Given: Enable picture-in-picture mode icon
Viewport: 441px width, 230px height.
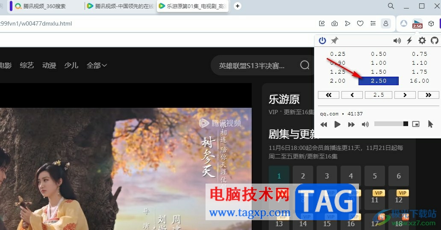Looking at the screenshot, I should click(x=416, y=124).
